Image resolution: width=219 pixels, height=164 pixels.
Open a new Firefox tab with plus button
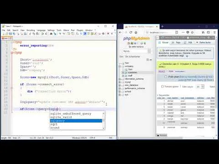[x=162, y=26]
